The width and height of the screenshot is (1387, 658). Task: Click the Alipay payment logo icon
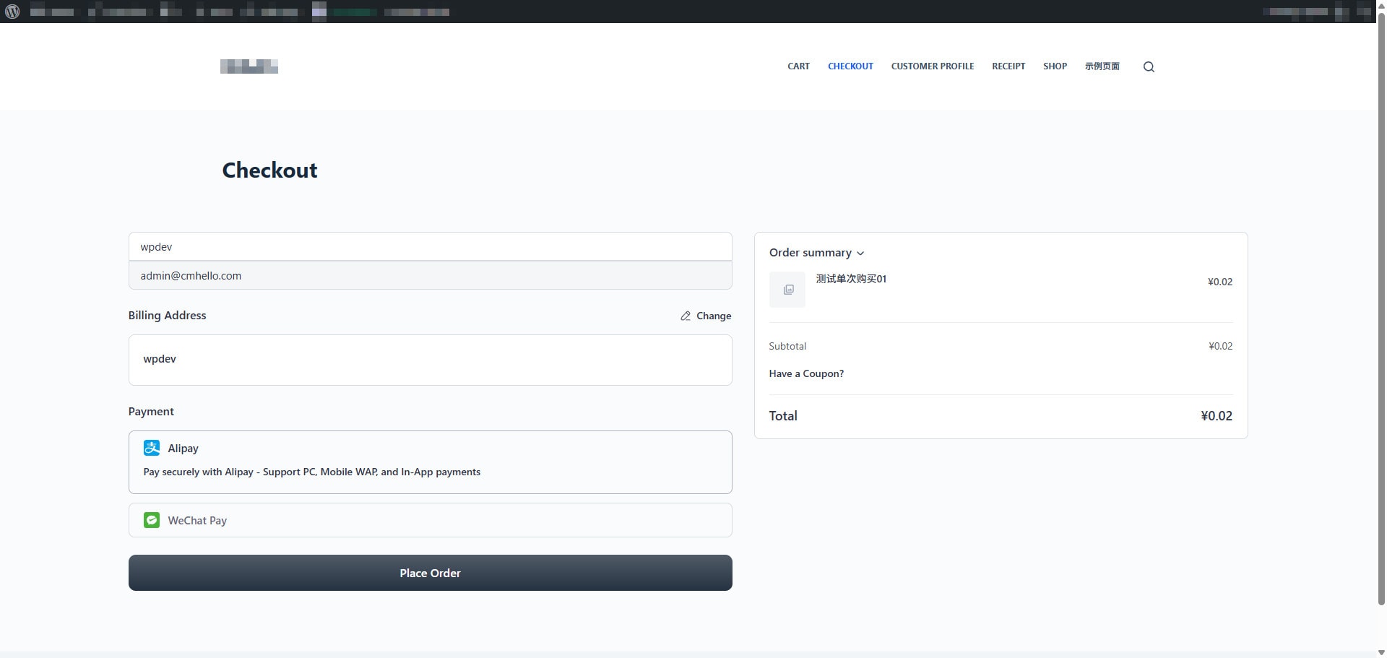(152, 448)
